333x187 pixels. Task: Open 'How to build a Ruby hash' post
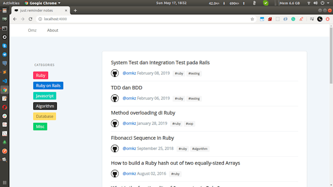[x=175, y=163]
